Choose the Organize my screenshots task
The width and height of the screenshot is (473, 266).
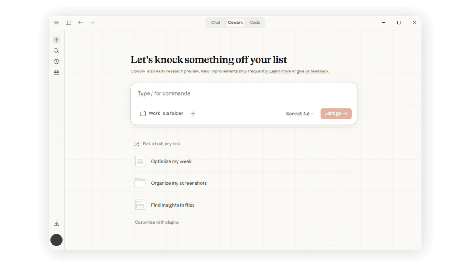click(x=244, y=183)
